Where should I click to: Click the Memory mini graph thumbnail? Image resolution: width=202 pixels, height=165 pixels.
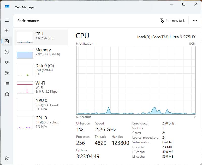point(25,53)
